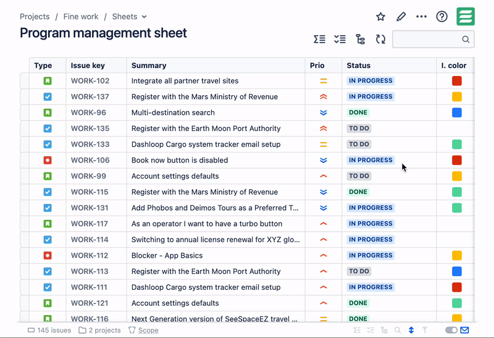The image size is (494, 338).
Task: Click the footer filter funnel icon
Action: click(x=425, y=330)
